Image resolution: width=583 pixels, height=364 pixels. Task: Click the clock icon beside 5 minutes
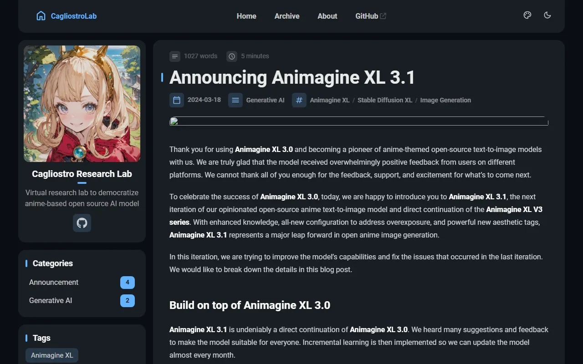[x=232, y=56]
